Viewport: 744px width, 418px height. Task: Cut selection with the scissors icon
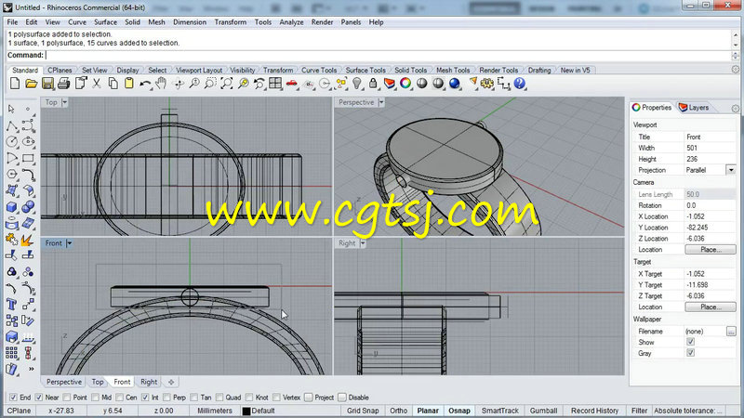(97, 84)
